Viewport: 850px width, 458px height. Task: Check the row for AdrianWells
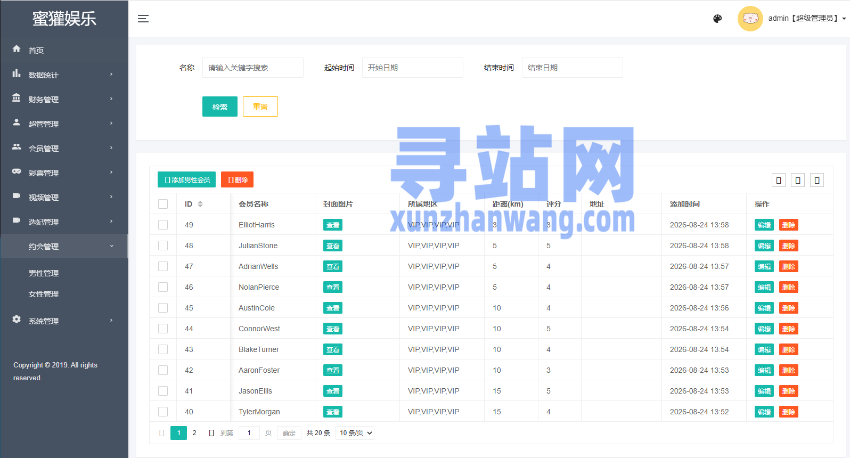(163, 266)
